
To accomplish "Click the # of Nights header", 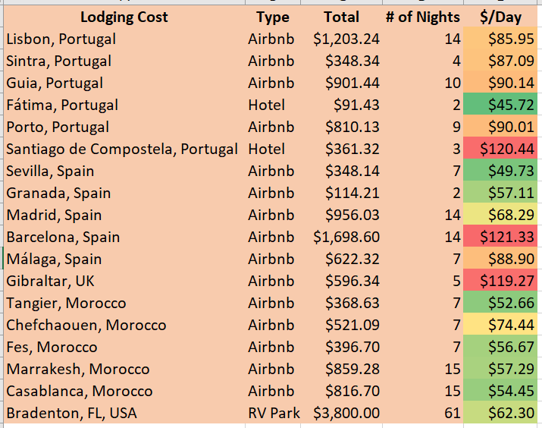I will pyautogui.click(x=422, y=17).
